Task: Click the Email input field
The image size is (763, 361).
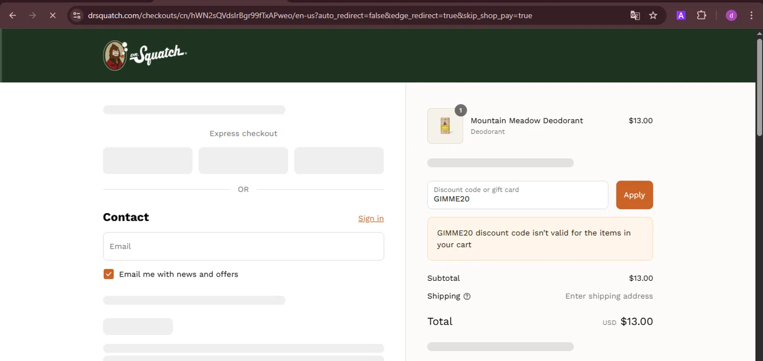Action: pos(243,246)
